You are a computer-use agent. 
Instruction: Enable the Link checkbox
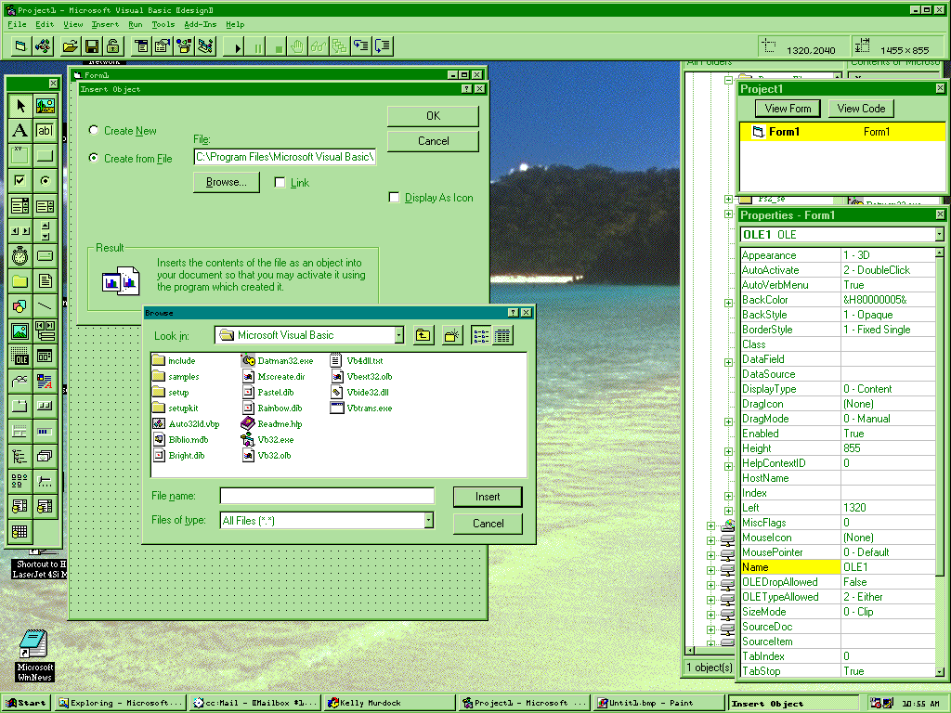(280, 183)
